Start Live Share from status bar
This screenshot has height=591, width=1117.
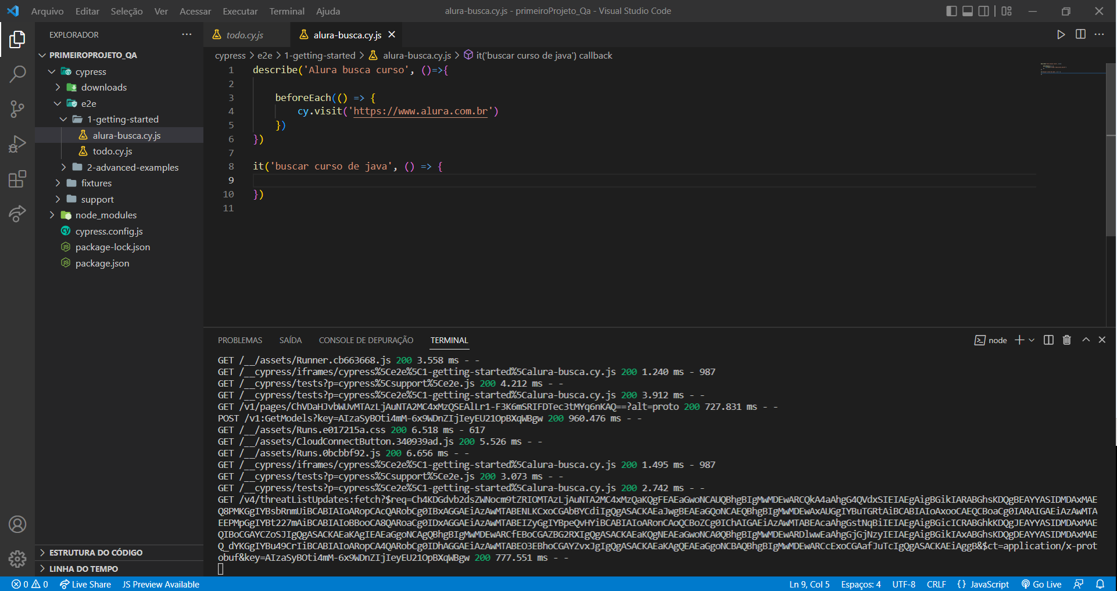[x=85, y=584]
